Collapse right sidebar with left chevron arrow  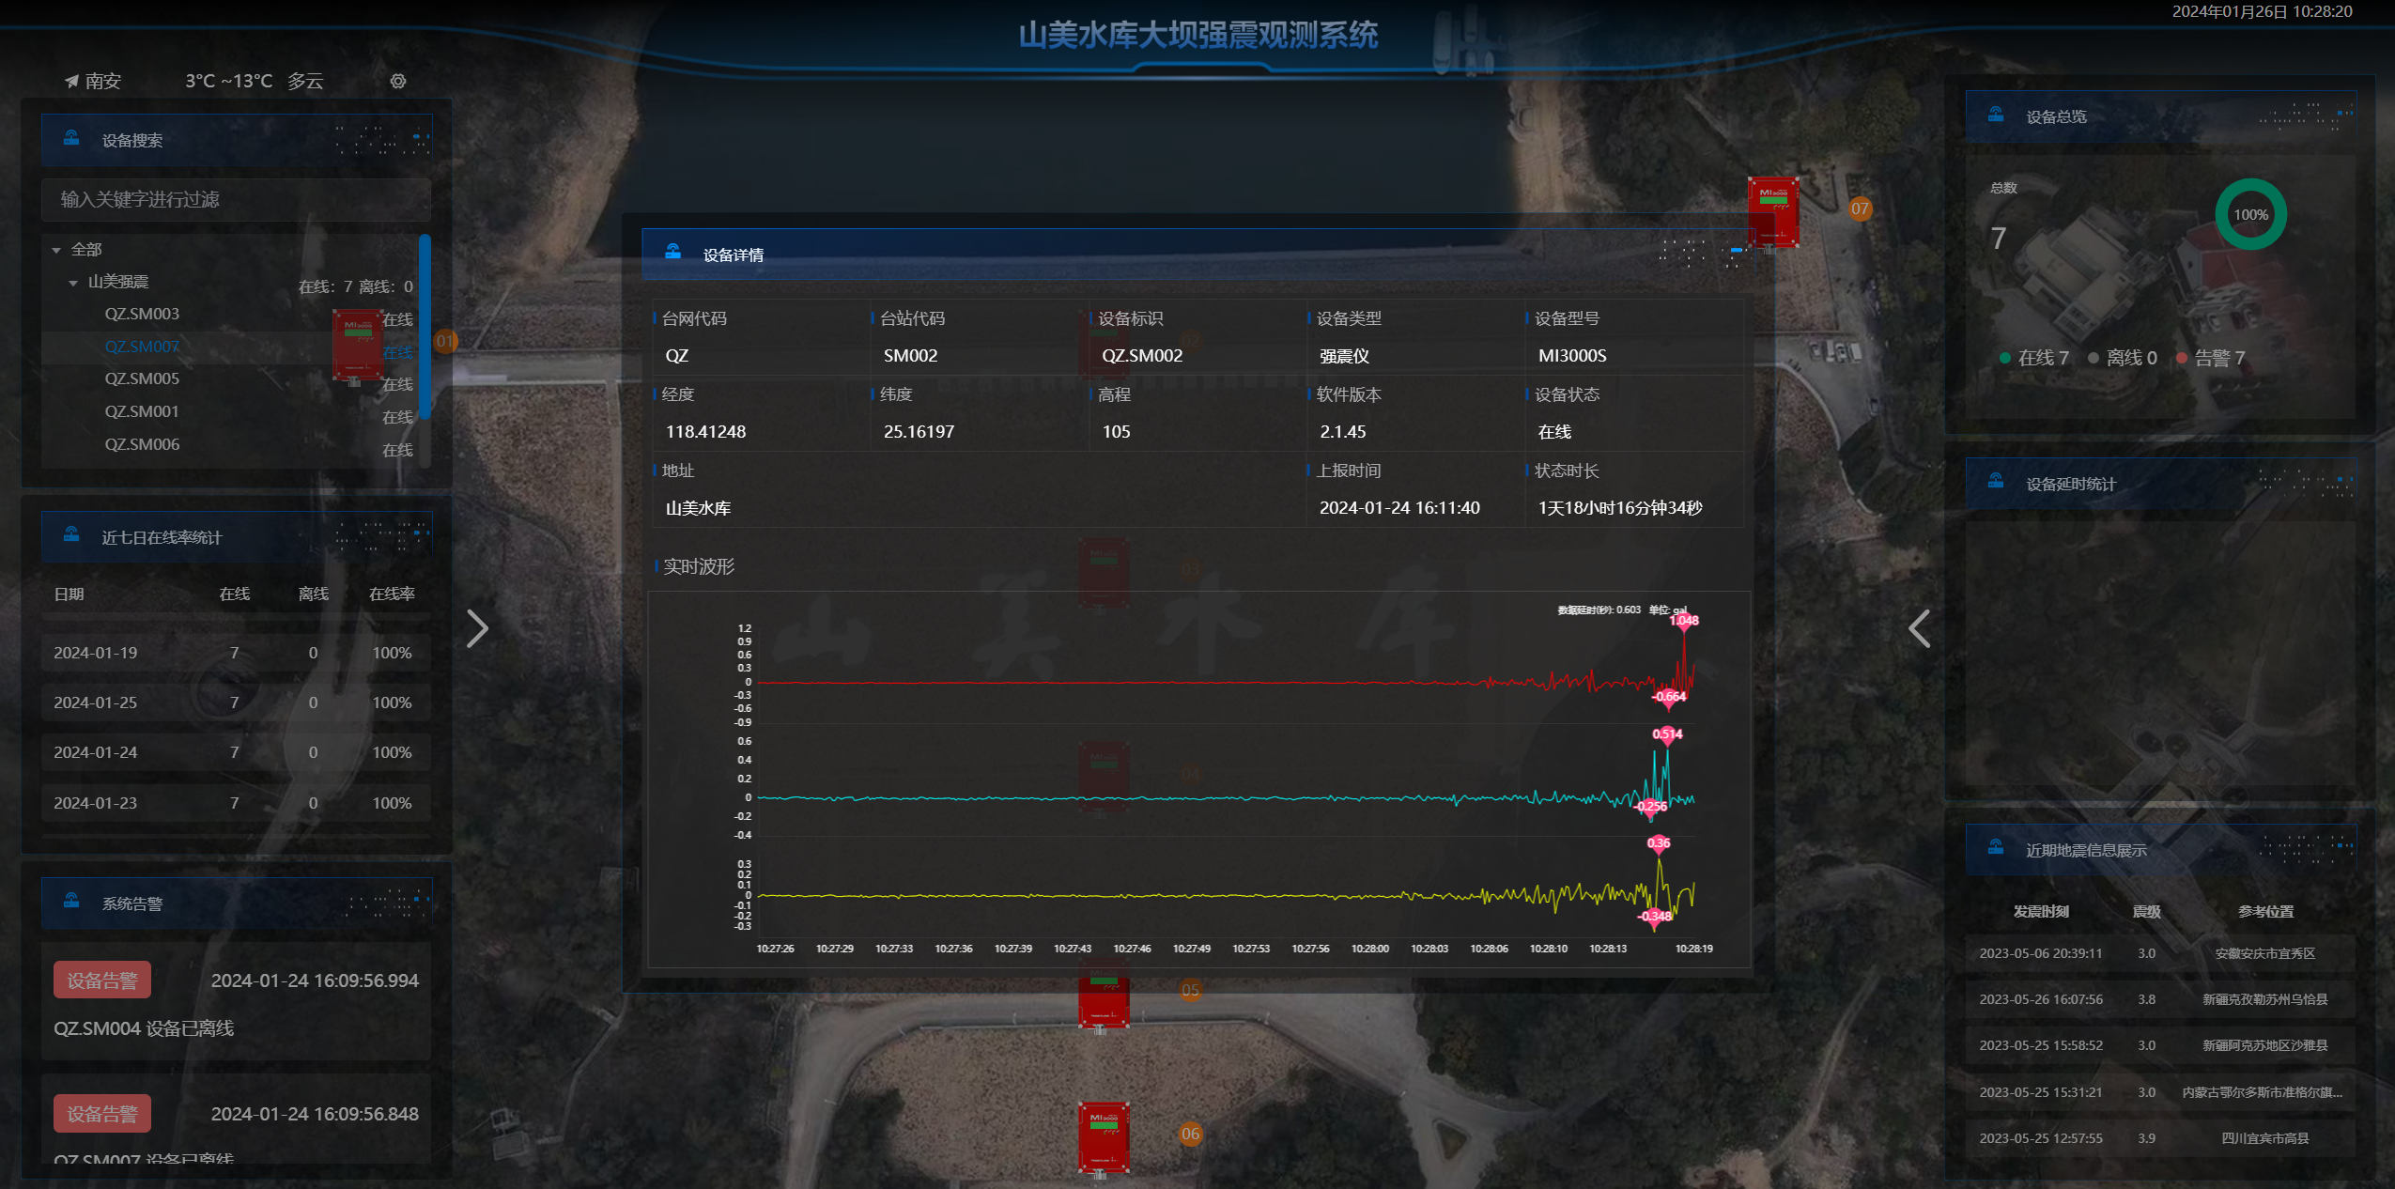coord(1920,628)
